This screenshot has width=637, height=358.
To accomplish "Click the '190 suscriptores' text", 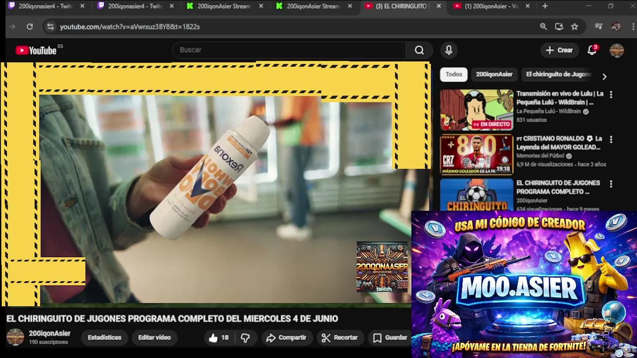I will pos(48,343).
